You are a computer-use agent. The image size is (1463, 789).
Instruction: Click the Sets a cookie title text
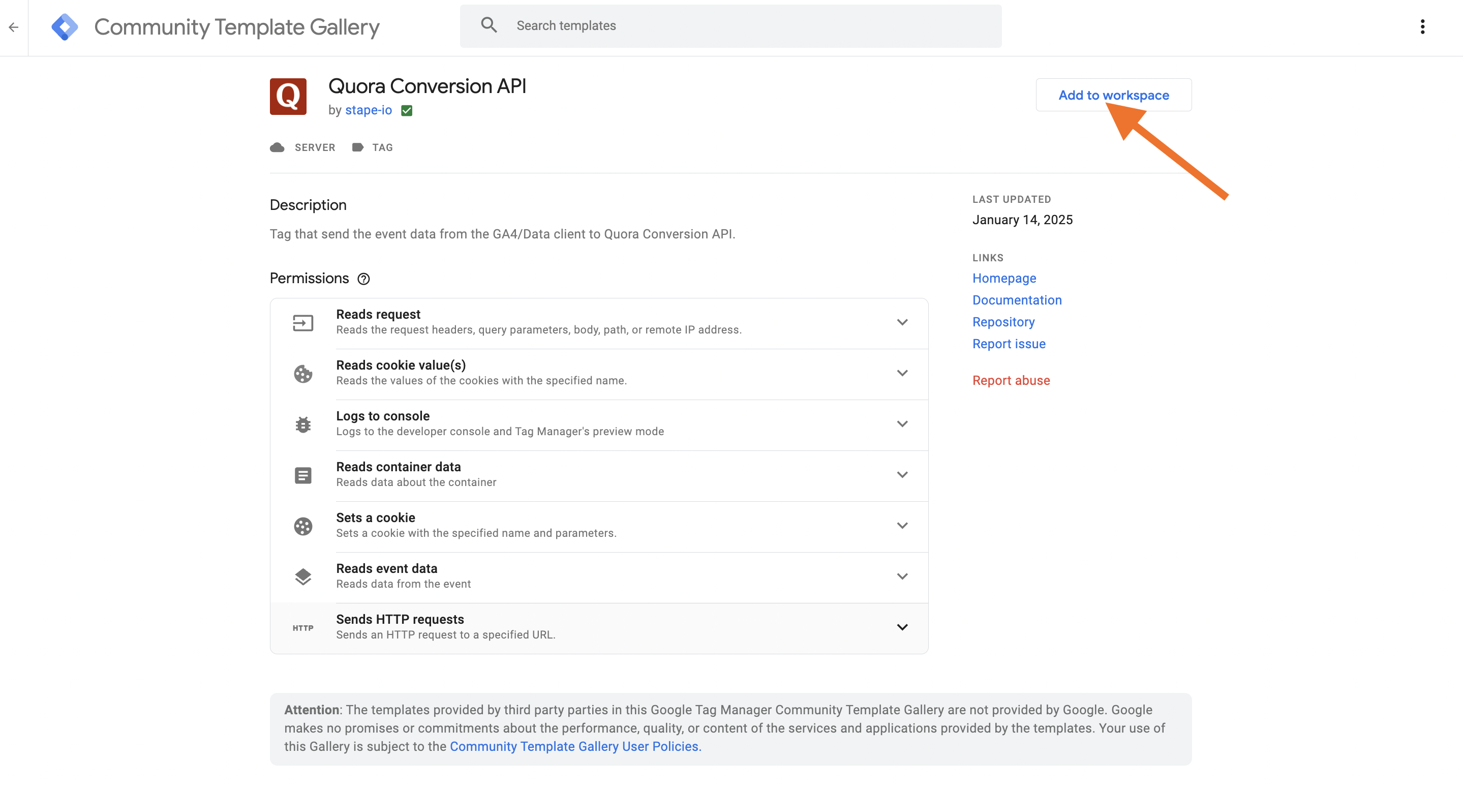click(375, 518)
